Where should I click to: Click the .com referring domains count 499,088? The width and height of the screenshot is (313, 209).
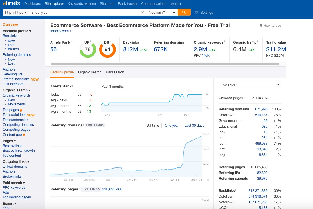tap(261, 144)
